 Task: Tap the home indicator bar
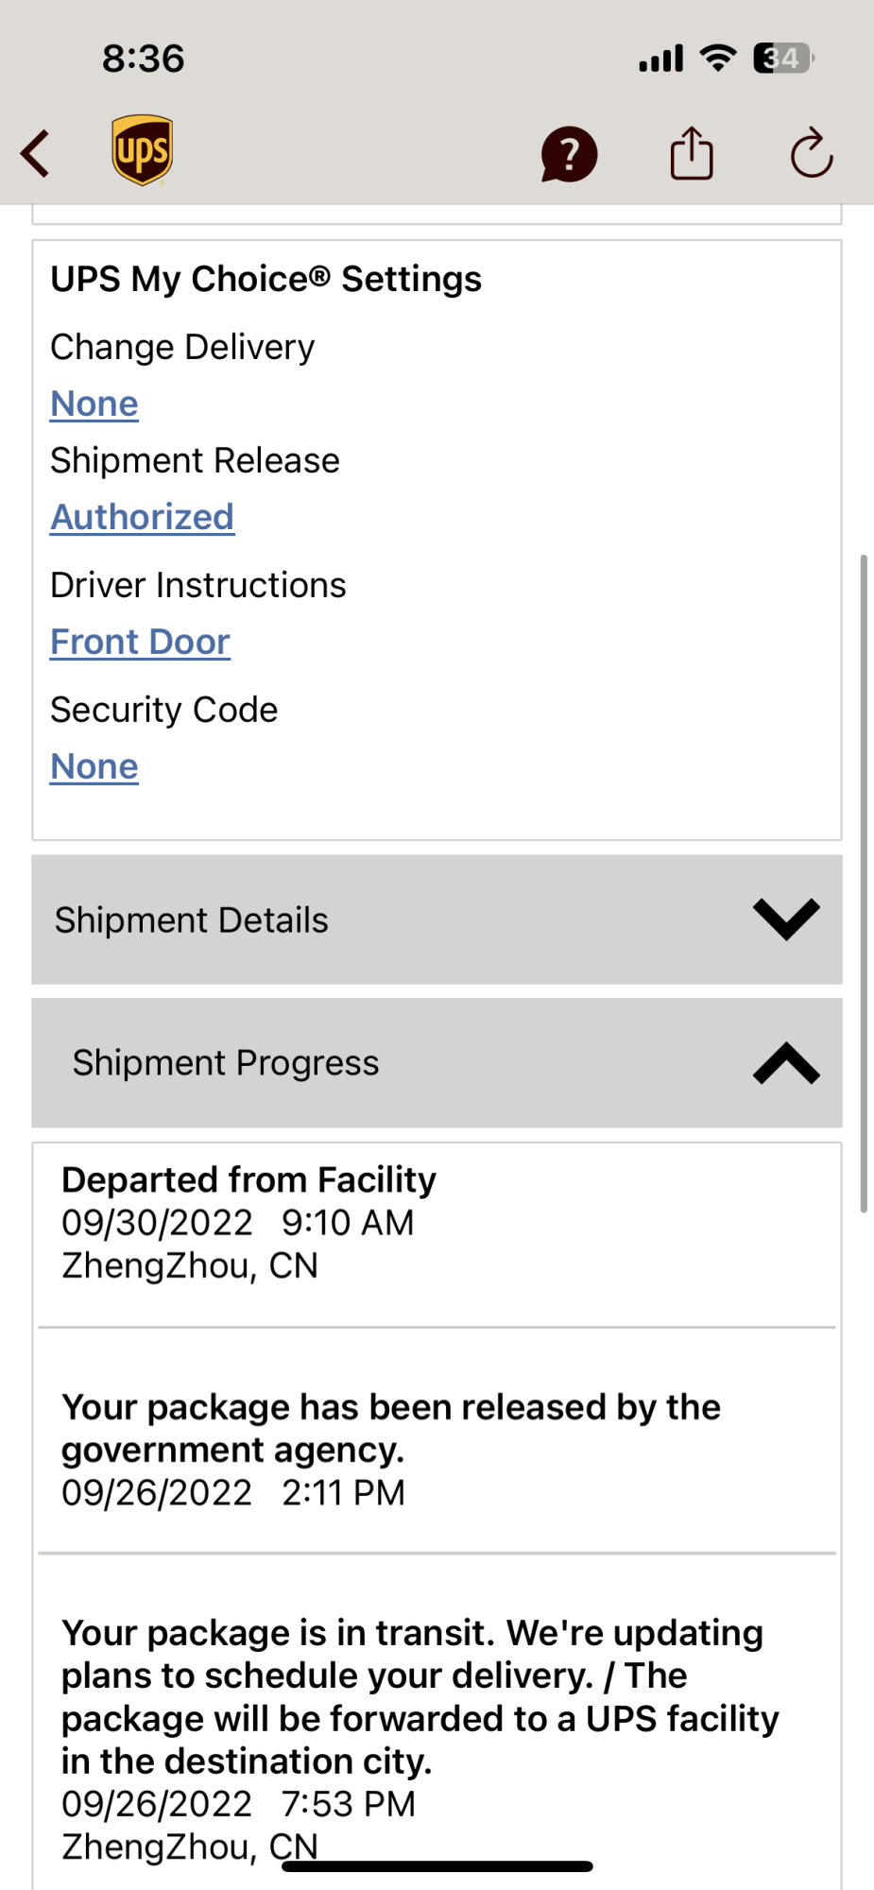[437, 1866]
